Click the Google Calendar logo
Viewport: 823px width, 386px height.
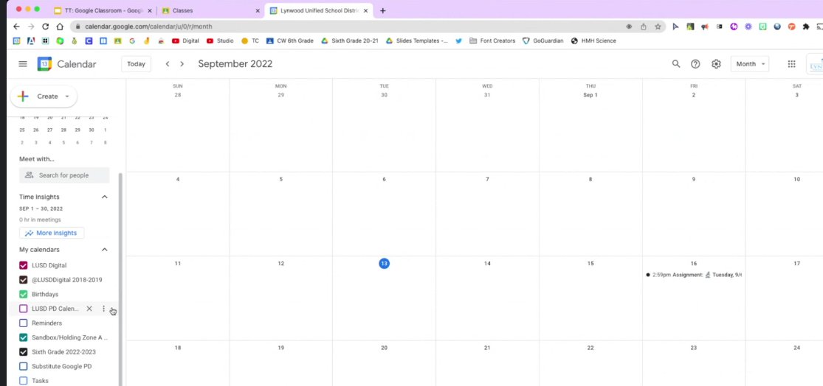pyautogui.click(x=44, y=64)
